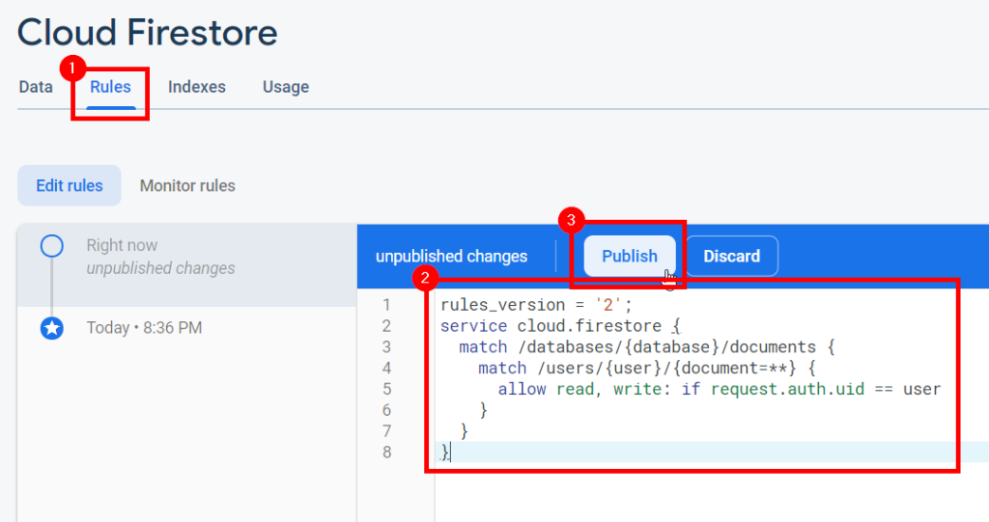Open the Data tab
This screenshot has height=522, width=989.
coord(36,87)
